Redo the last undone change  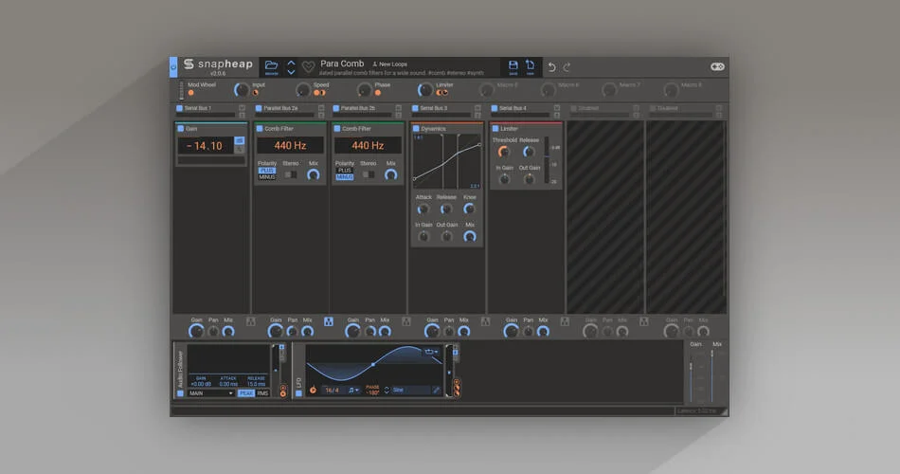coord(566,67)
